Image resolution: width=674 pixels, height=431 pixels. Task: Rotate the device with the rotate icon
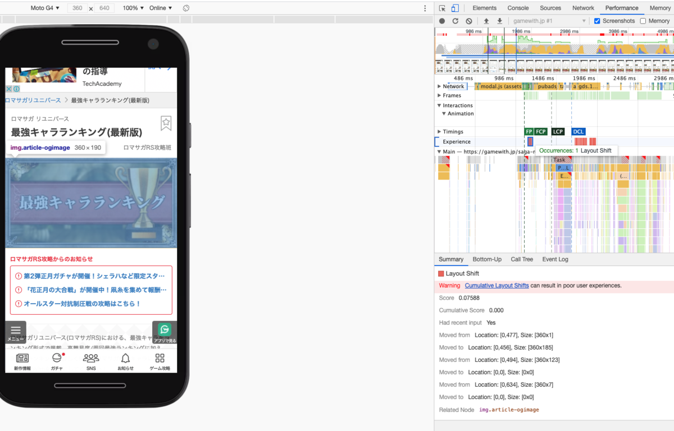pyautogui.click(x=186, y=8)
